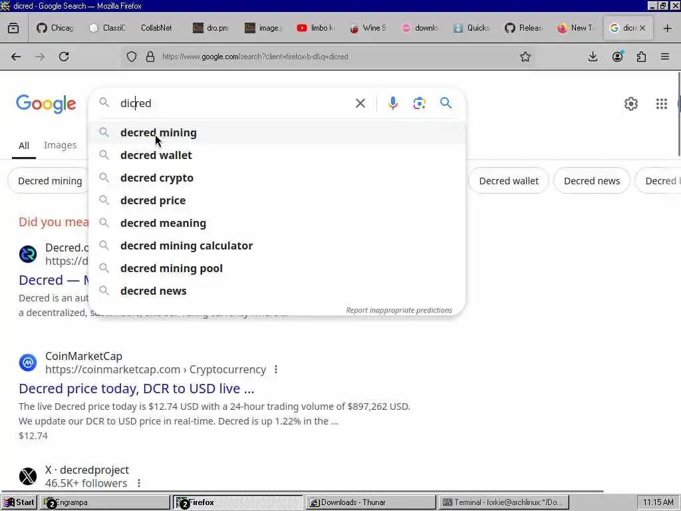Open the extensions puzzle icon
This screenshot has height=511, width=681.
[642, 57]
